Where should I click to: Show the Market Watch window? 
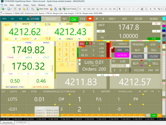pyautogui.click(x=15, y=9)
